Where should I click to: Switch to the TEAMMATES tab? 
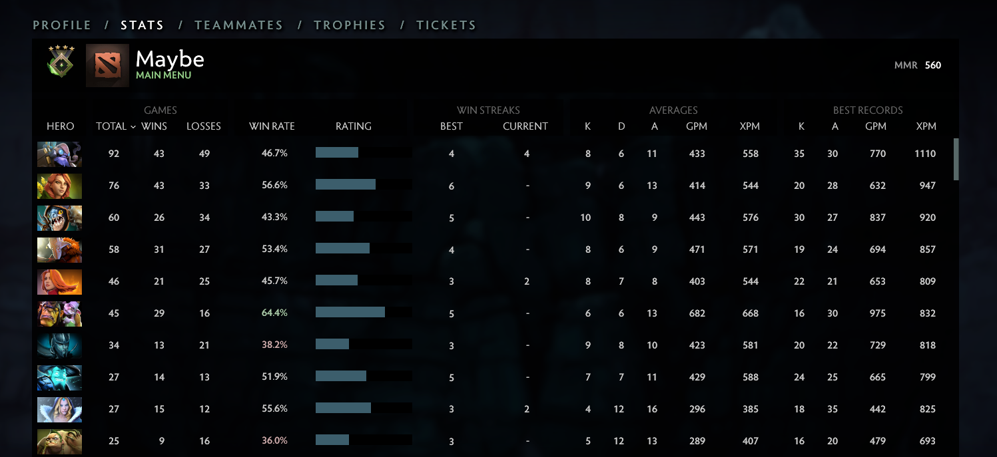[238, 25]
